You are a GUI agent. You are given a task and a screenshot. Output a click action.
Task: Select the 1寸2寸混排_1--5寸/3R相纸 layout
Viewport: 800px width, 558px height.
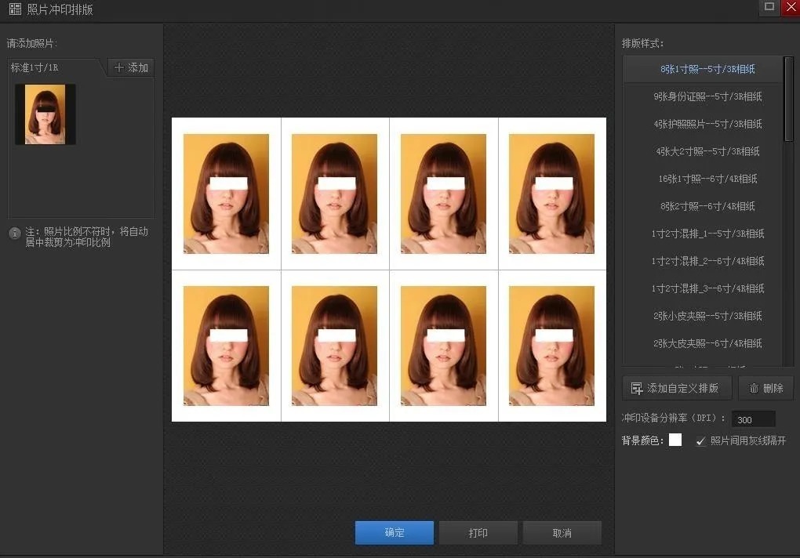[x=707, y=234]
